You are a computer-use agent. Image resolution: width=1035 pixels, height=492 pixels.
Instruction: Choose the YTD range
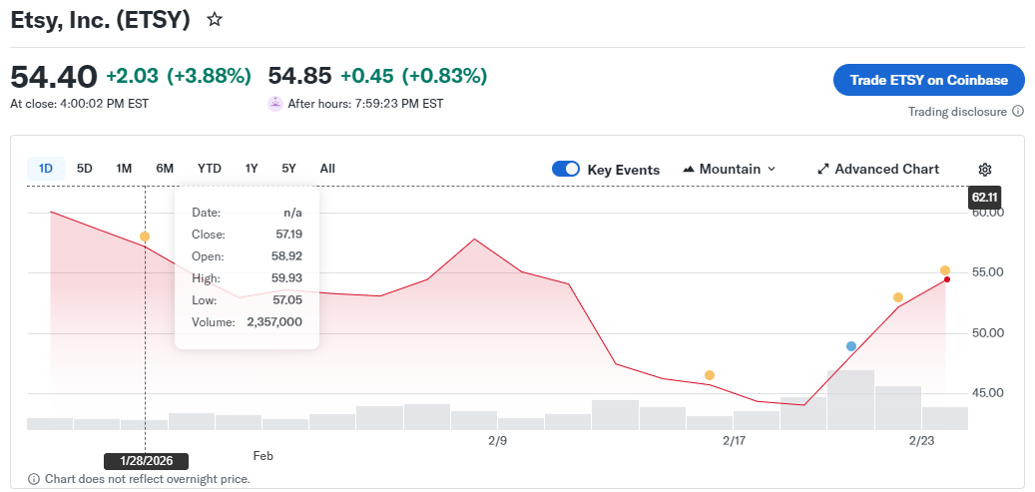pyautogui.click(x=210, y=169)
